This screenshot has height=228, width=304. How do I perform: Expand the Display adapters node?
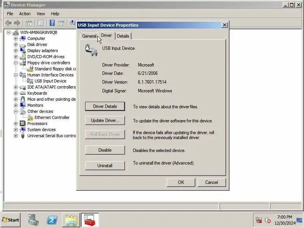(x=16, y=51)
